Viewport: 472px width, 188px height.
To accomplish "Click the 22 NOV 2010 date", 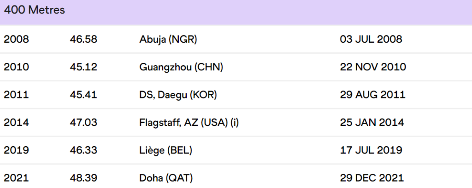I will pyautogui.click(x=372, y=67).
